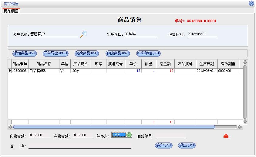The image size is (256, 157).
Task: Click vertical scrollbar up arrow
Action: point(245,62)
